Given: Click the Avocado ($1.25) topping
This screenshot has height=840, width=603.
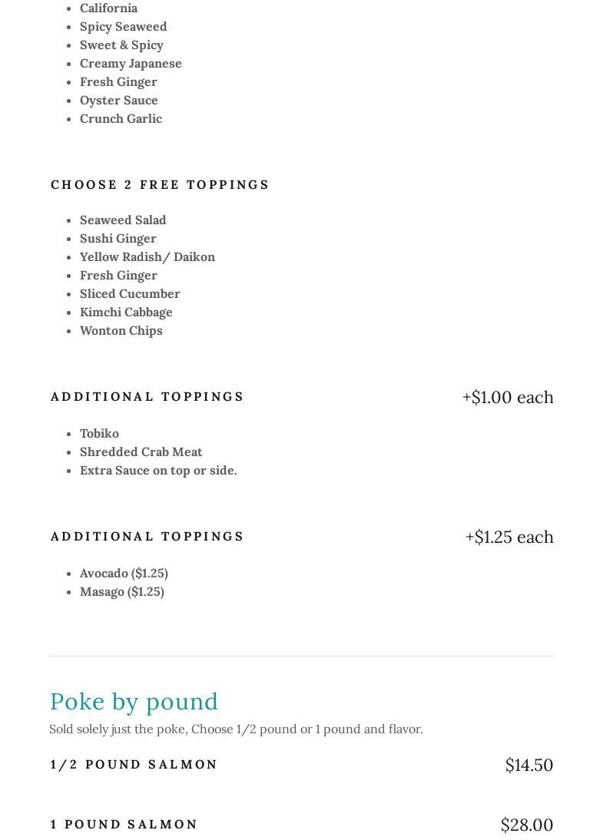Looking at the screenshot, I should click(x=124, y=573).
